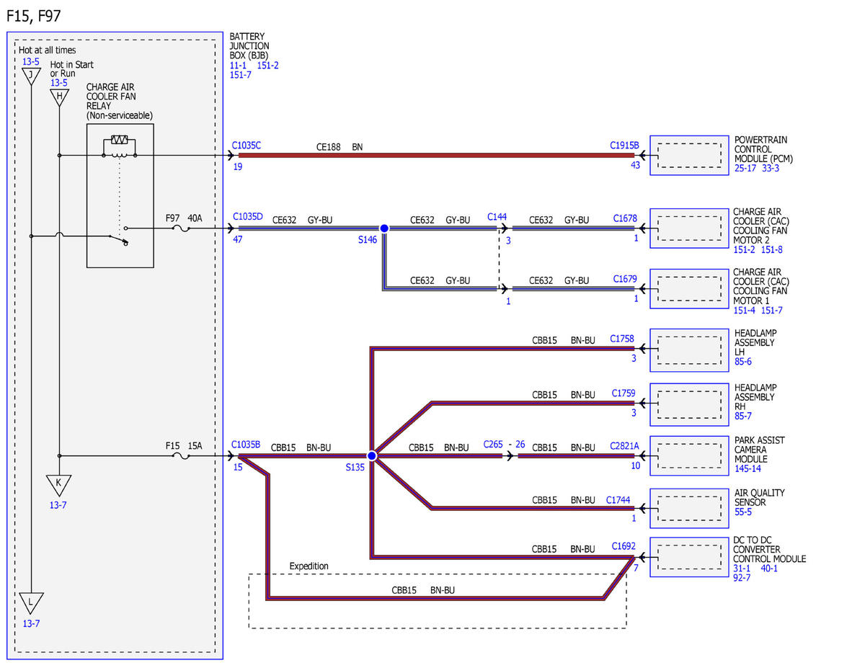This screenshot has height=668, width=865.
Task: Open connector reference C1915B
Action: (x=624, y=146)
